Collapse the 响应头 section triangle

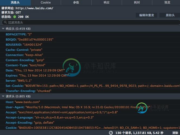point(3,29)
